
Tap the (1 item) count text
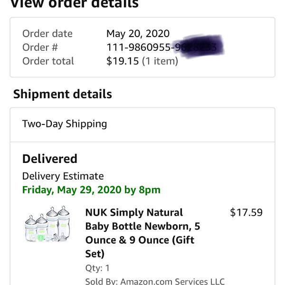coord(160,61)
